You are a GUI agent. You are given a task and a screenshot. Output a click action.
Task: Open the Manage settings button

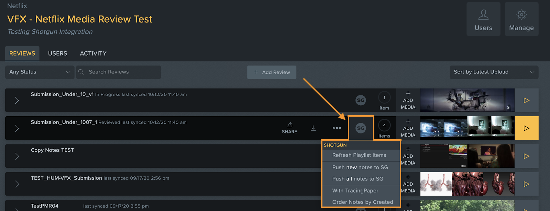pos(521,19)
